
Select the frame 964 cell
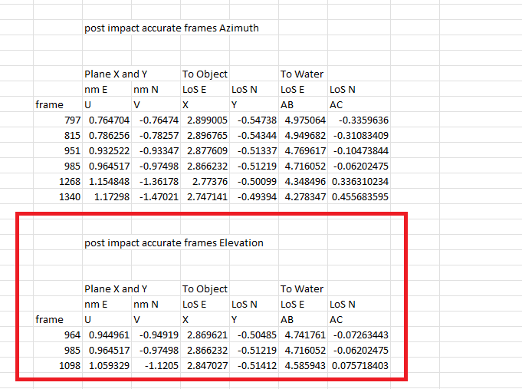[73, 335]
